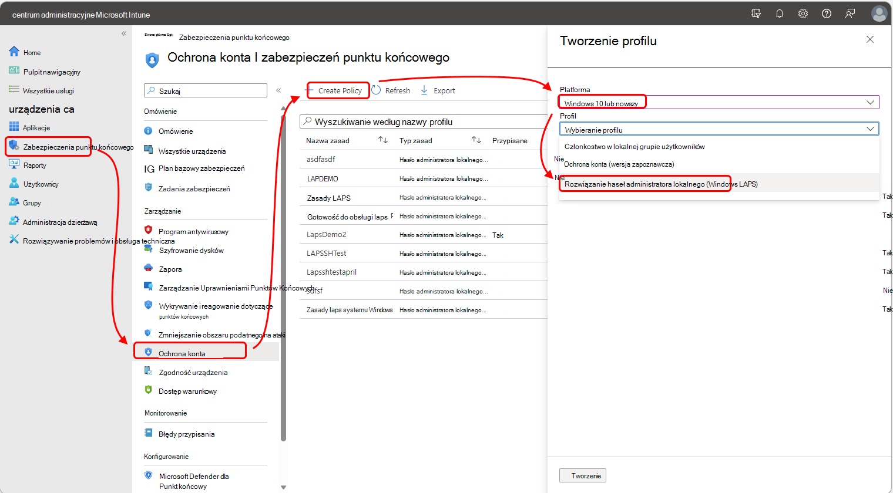Click the Wszystkie usługi list icon

14,89
